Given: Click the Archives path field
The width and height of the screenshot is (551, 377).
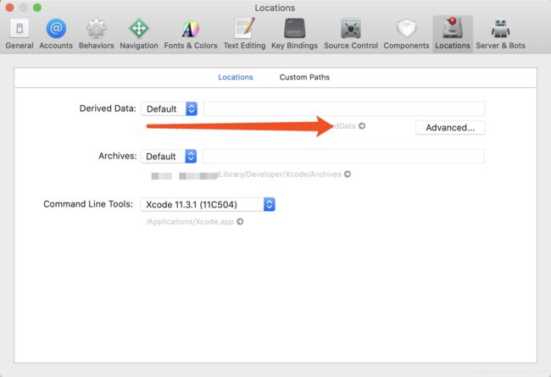Looking at the screenshot, I should [343, 157].
